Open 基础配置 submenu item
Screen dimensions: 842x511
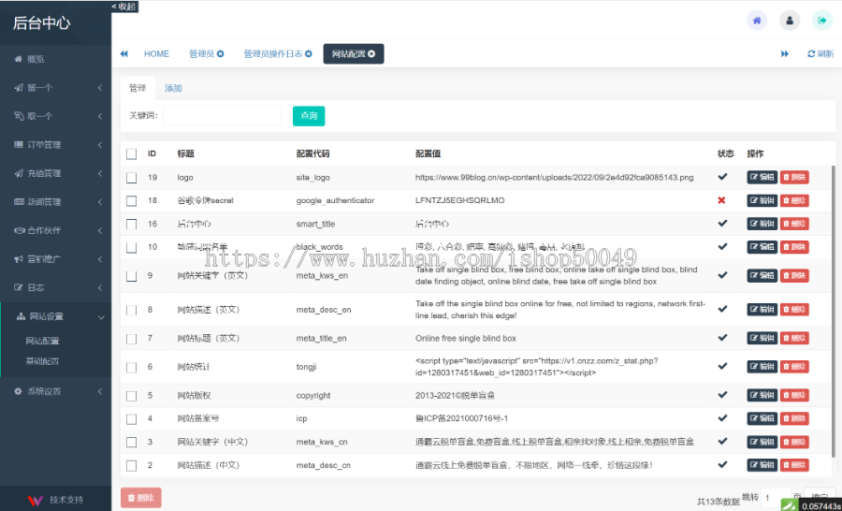coord(42,361)
